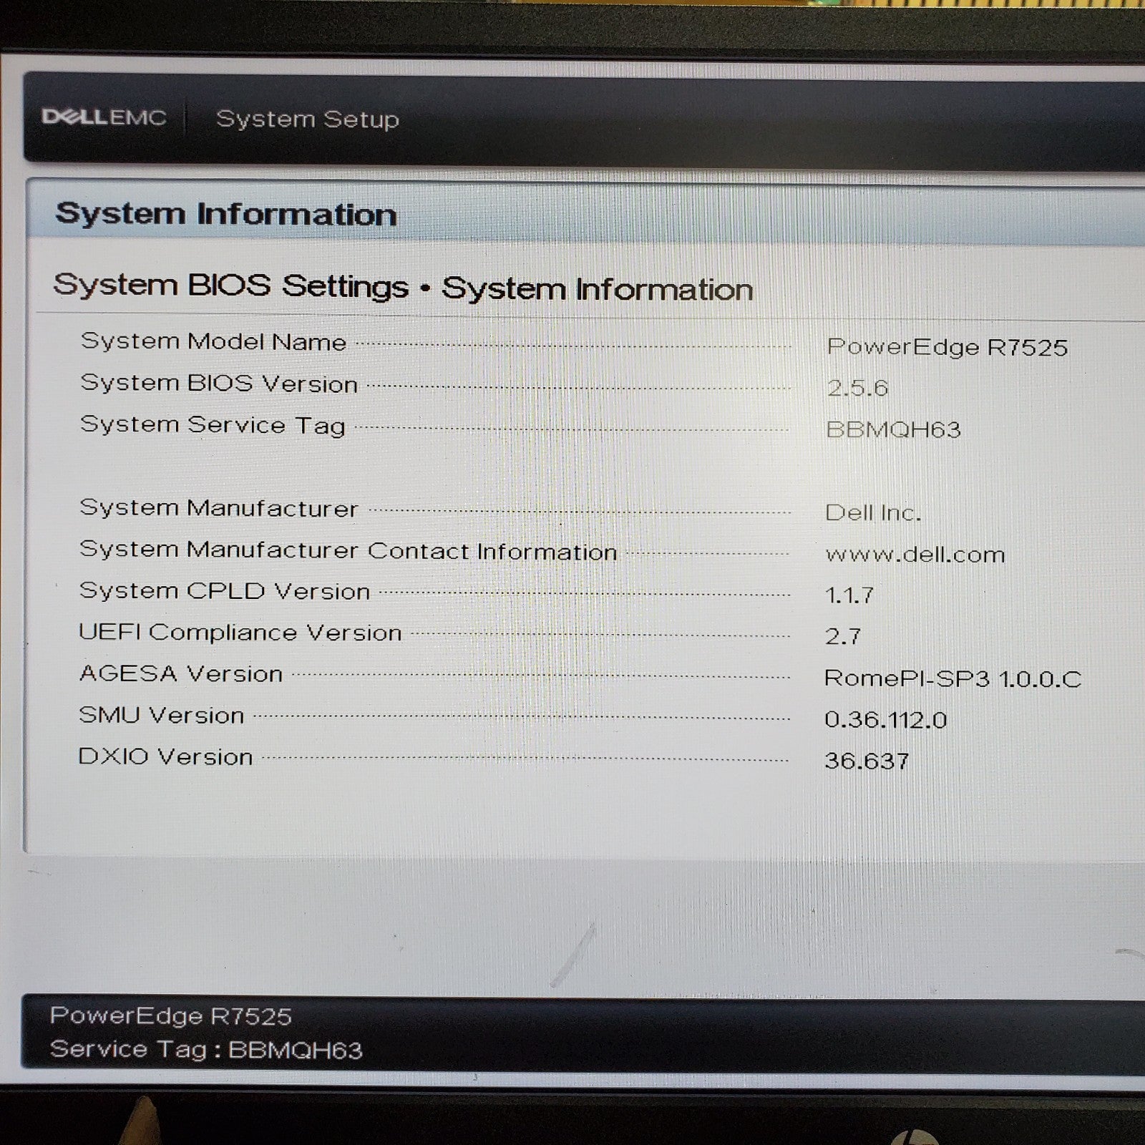The width and height of the screenshot is (1145, 1145).
Task: Click the PowerEdge R7525 model value
Action: 947,347
